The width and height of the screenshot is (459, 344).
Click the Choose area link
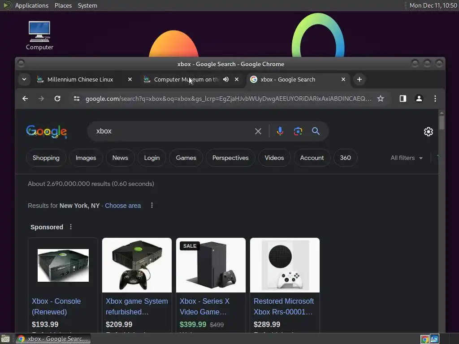(x=123, y=206)
